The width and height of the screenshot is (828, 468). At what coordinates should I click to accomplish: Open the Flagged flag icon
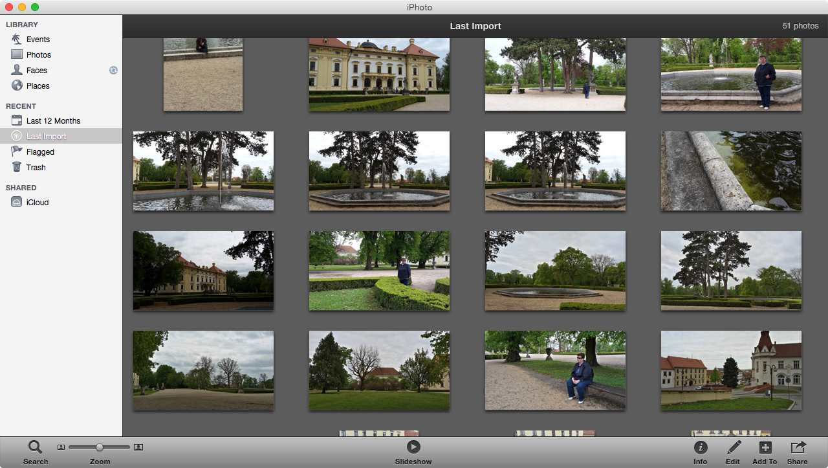coord(16,151)
